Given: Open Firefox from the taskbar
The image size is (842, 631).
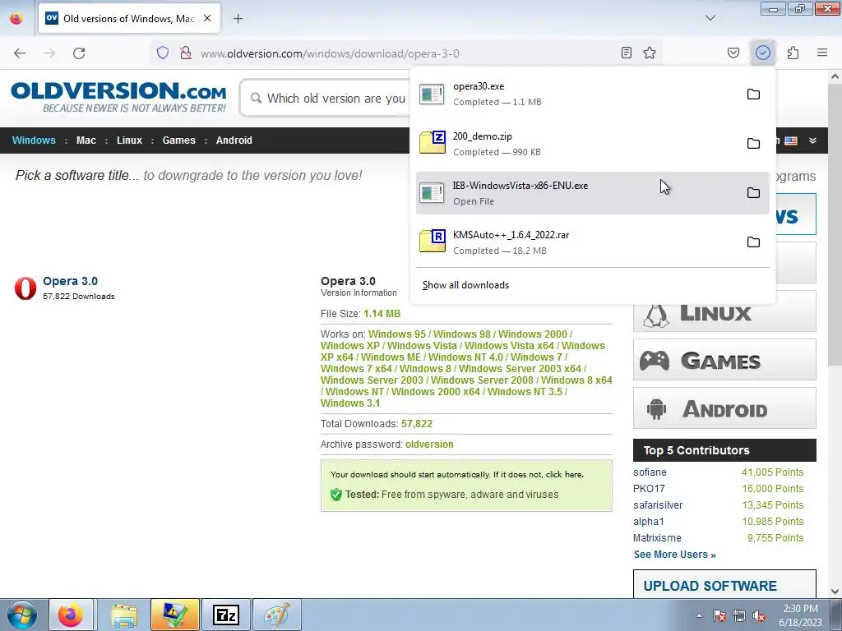Looking at the screenshot, I should point(71,615).
